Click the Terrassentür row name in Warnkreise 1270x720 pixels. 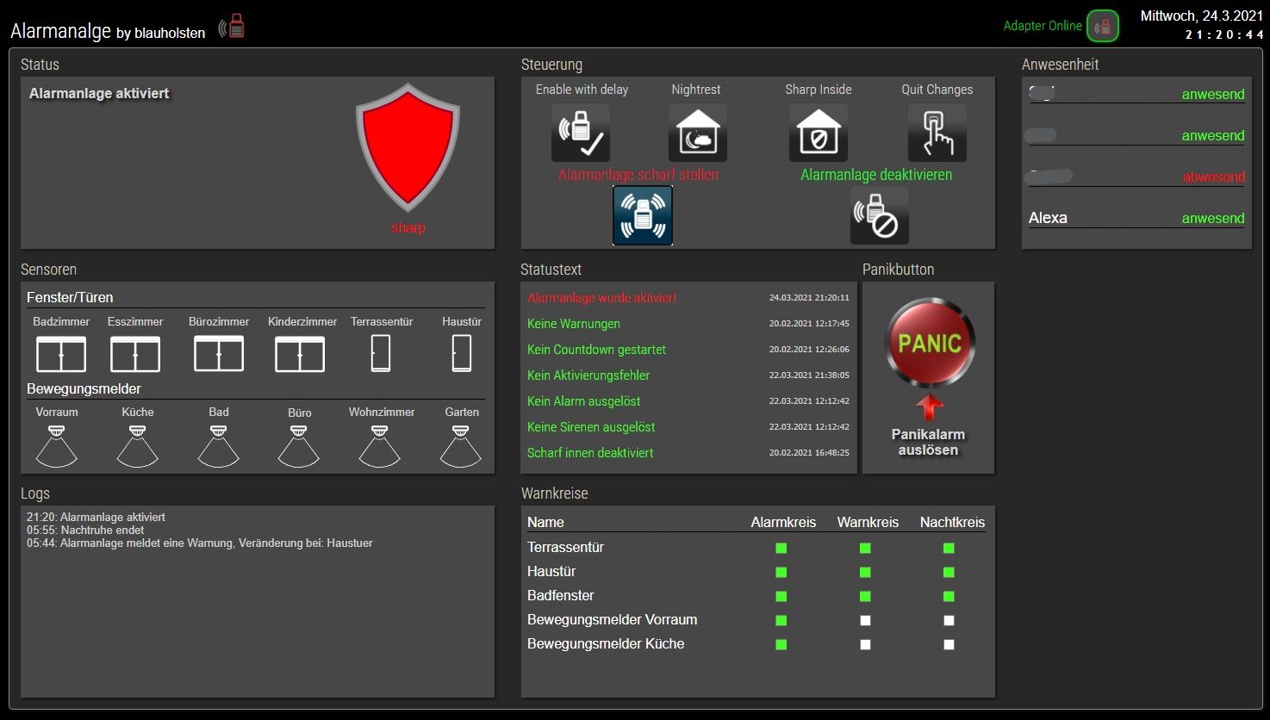click(565, 548)
